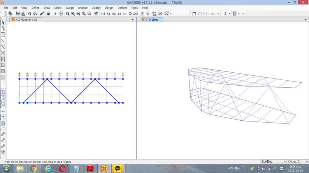The height and width of the screenshot is (173, 309).
Task: Open the Display menu
Action: (96, 8)
